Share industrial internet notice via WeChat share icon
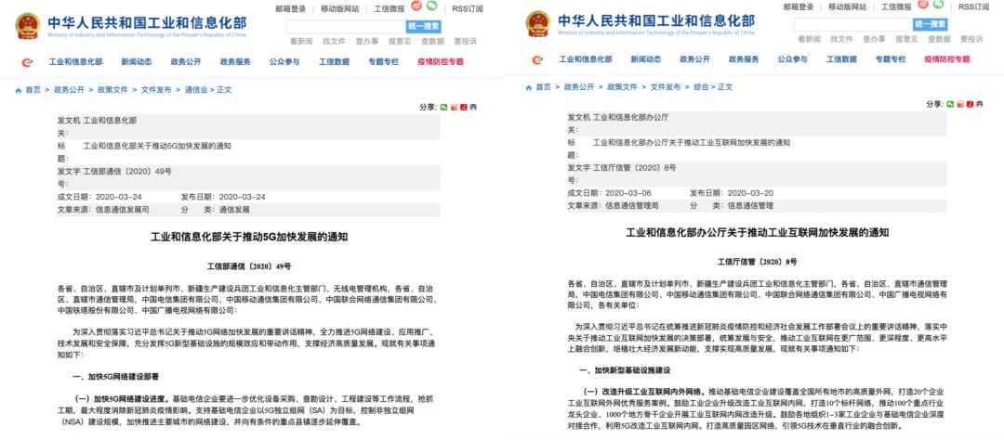Viewport: 1004px width, 440px height. coord(950,104)
